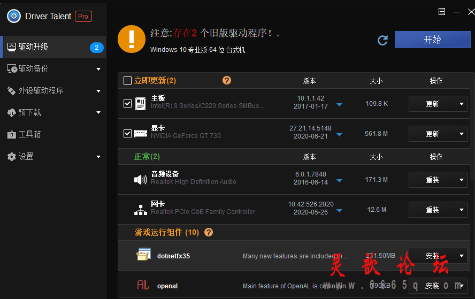The image size is (475, 299).
Task: Expand the 预下载 sidebar arrow
Action: [98, 113]
